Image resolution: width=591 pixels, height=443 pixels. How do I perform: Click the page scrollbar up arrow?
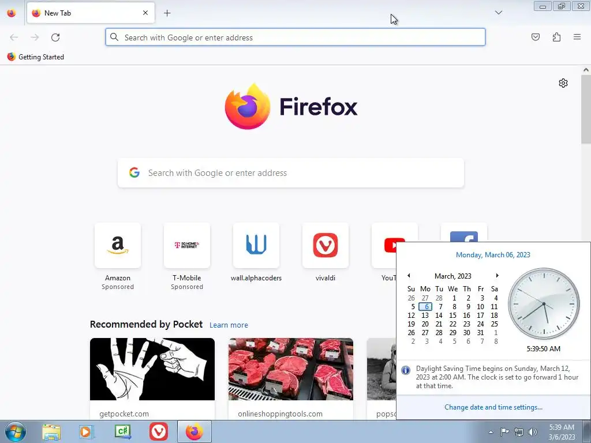click(586, 70)
